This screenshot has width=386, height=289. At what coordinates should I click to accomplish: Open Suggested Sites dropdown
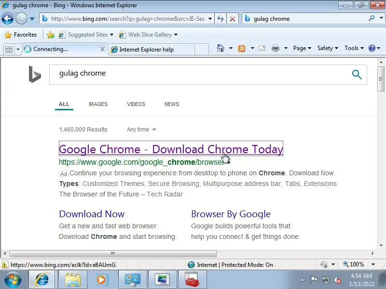click(x=86, y=35)
